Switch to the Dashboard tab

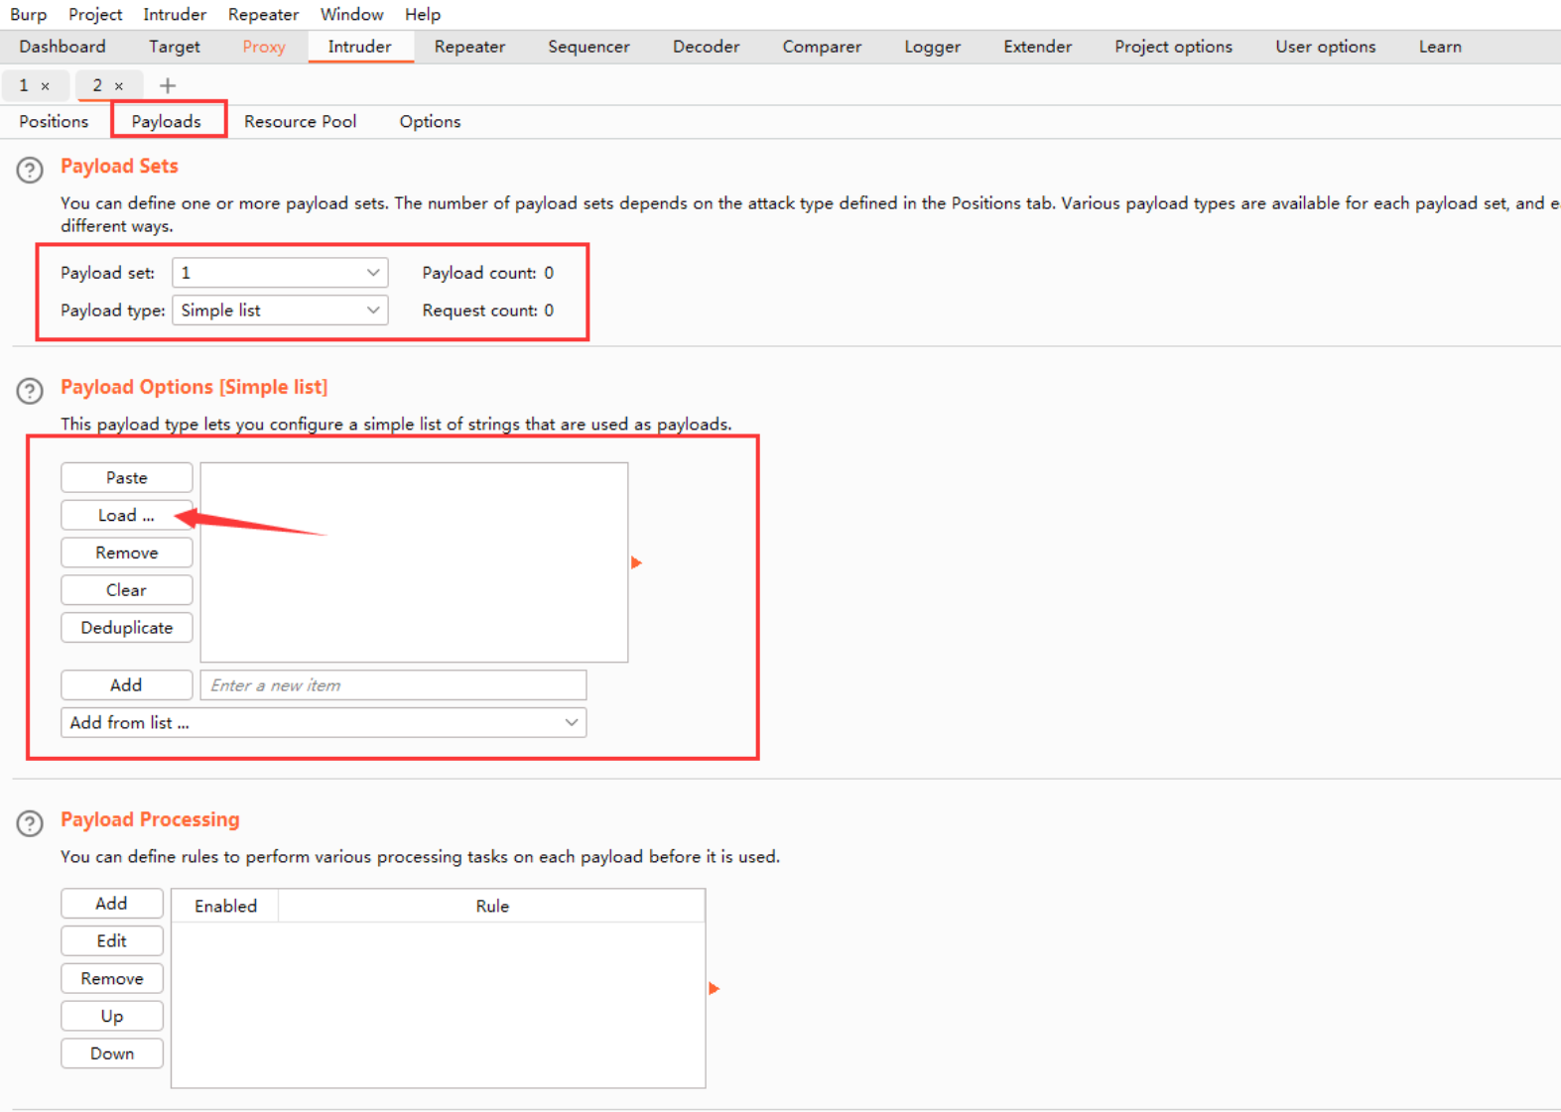tap(63, 47)
